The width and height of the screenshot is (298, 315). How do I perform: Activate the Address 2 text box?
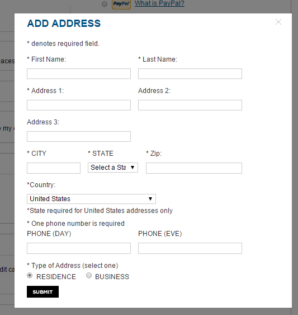pyautogui.click(x=190, y=105)
